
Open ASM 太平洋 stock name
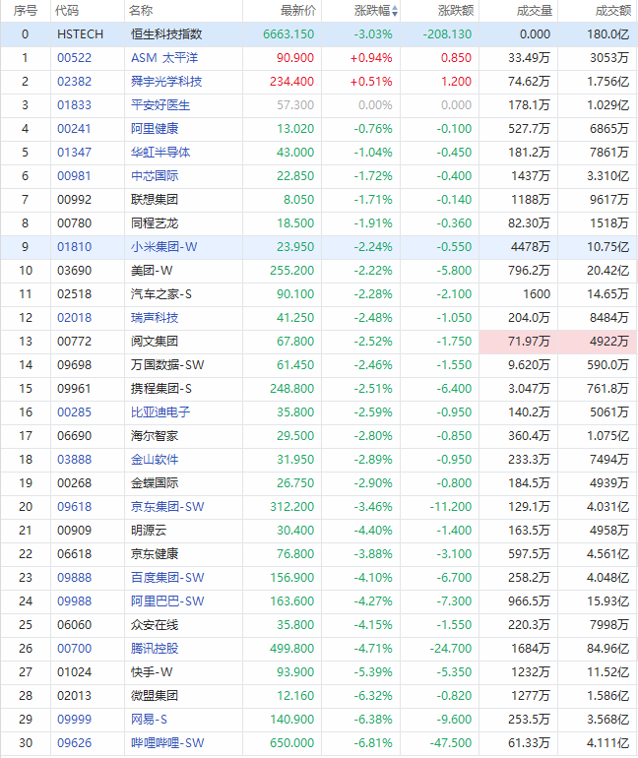(164, 58)
